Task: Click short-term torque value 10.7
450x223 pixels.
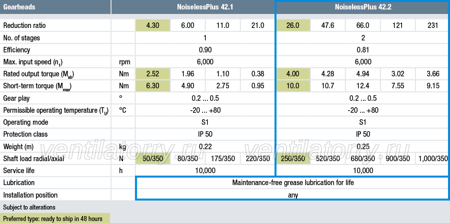Action: [x=327, y=86]
